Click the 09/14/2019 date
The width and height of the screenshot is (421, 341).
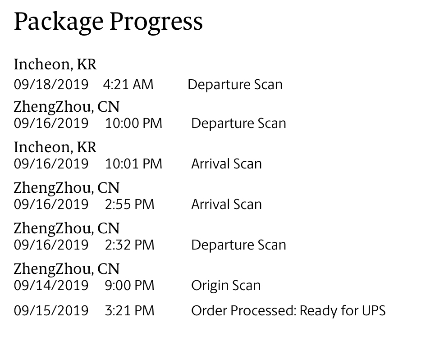coord(51,286)
